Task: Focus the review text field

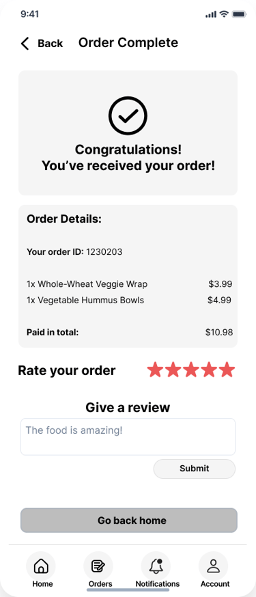Action: [x=128, y=436]
